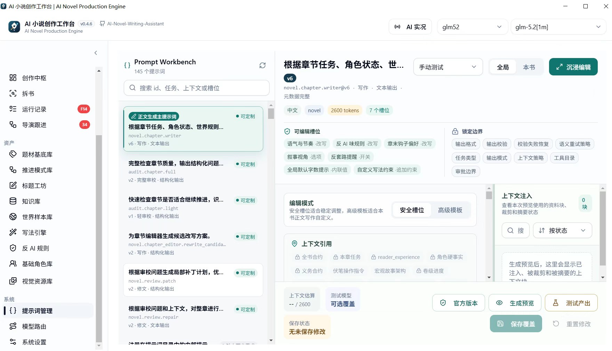Click the 写法引擎 wand icon
Image resolution: width=612 pixels, height=351 pixels.
pos(13,232)
